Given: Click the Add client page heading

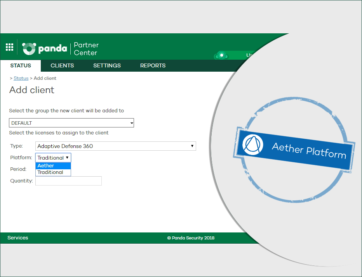Looking at the screenshot, I should [32, 90].
